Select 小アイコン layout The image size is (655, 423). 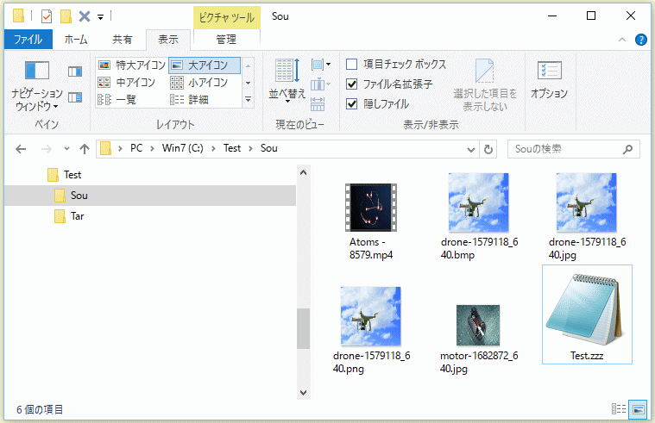199,83
